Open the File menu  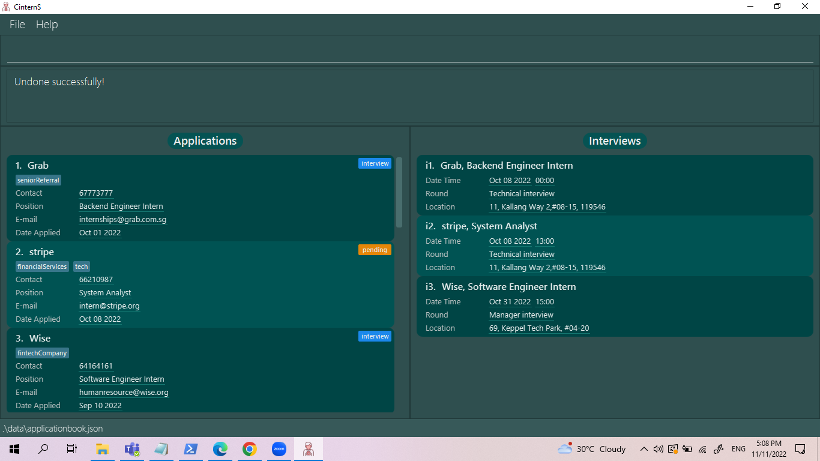[x=17, y=25]
